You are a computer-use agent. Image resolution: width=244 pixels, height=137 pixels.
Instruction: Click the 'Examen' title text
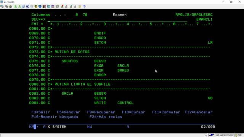click(x=120, y=15)
